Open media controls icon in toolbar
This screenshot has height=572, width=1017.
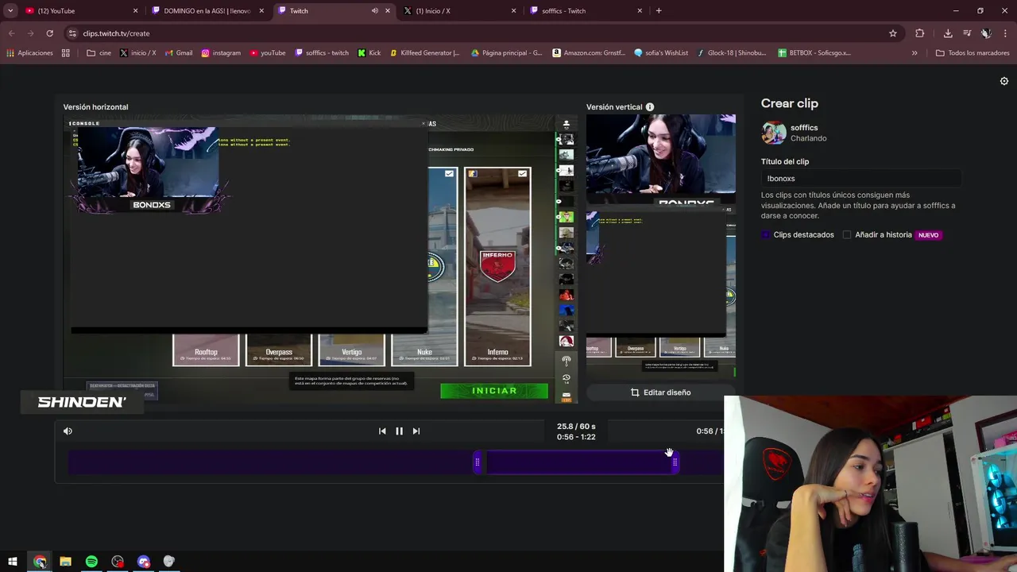[x=967, y=33]
